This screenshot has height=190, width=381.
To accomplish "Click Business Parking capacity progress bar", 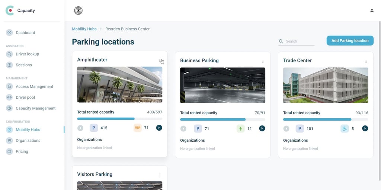I will [222, 119].
